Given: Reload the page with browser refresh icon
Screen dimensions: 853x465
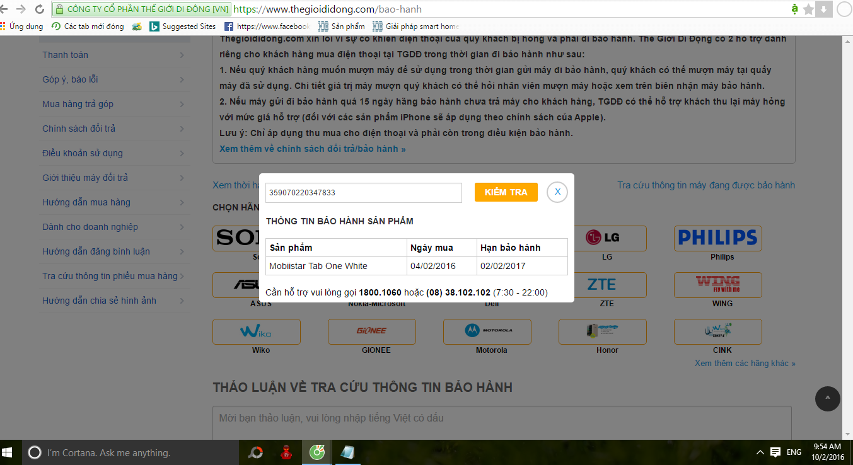Looking at the screenshot, I should (x=40, y=9).
